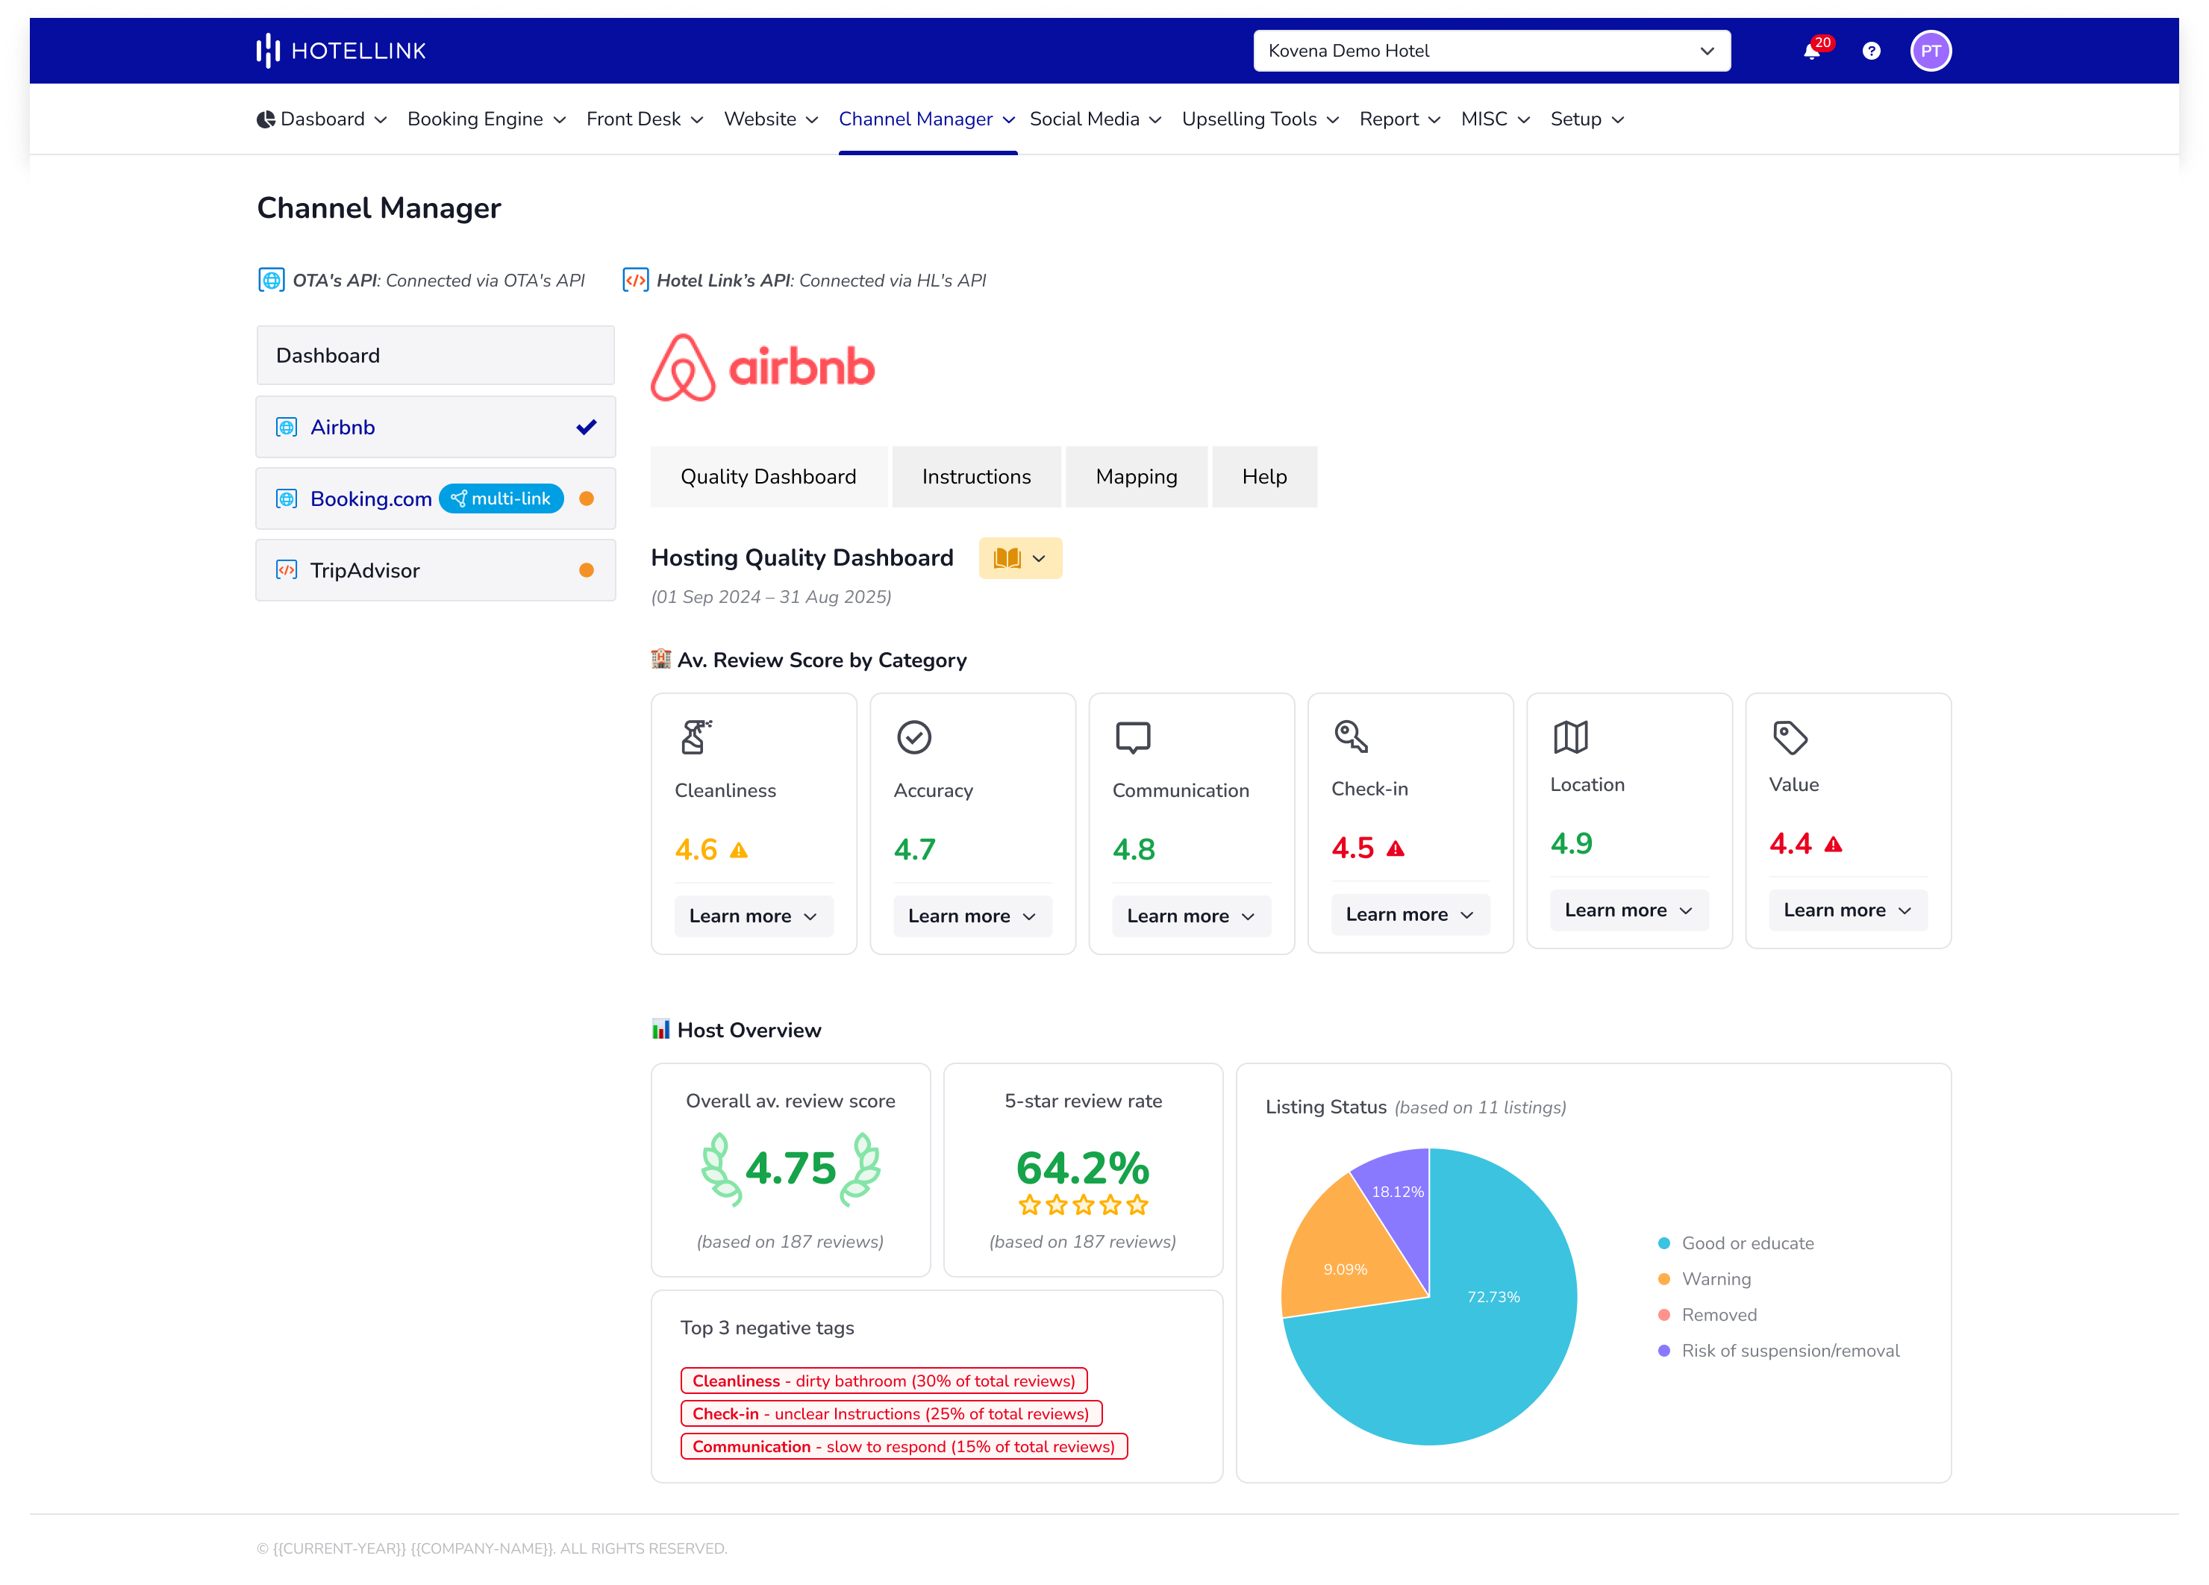2209x1585 pixels.
Task: Click the Hotel Link logo
Action: (340, 50)
